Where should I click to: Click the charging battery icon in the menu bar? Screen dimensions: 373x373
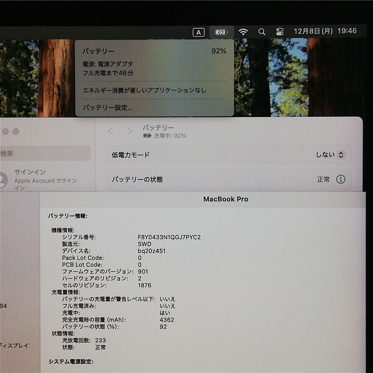(221, 31)
